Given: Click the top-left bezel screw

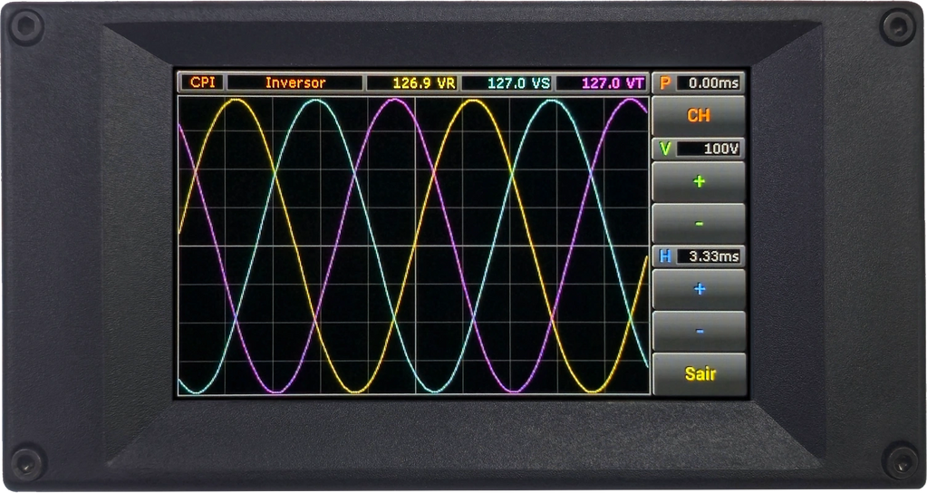Looking at the screenshot, I should (24, 25).
